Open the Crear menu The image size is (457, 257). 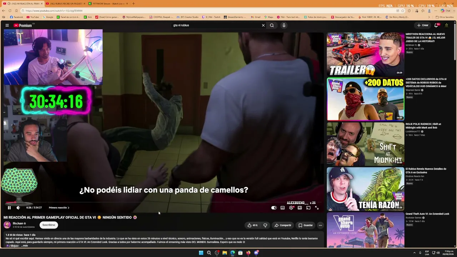click(x=423, y=25)
